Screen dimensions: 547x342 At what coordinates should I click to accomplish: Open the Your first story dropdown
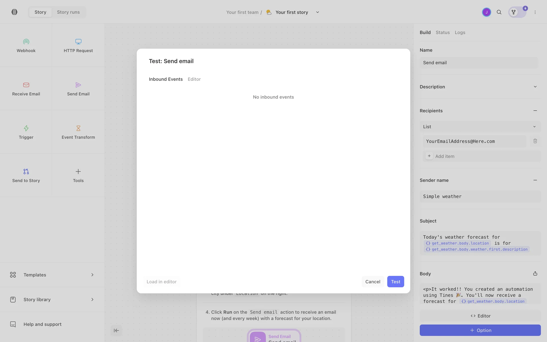click(317, 12)
